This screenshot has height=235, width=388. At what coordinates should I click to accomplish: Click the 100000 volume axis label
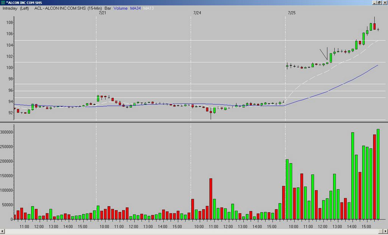(x=6, y=190)
